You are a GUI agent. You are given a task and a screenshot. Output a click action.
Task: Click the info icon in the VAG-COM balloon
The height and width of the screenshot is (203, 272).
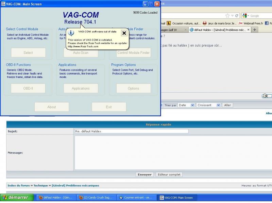[x=71, y=32]
